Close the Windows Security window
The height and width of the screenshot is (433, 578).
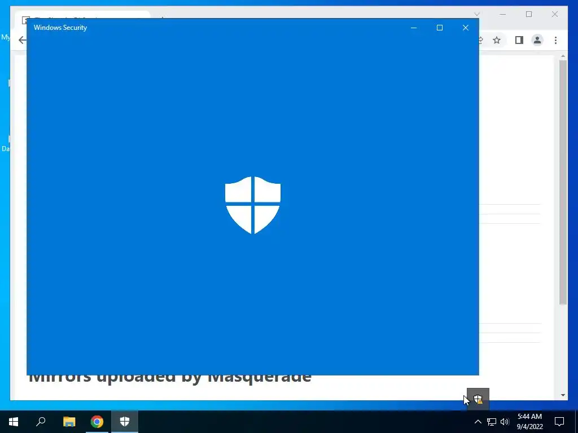pos(466,28)
